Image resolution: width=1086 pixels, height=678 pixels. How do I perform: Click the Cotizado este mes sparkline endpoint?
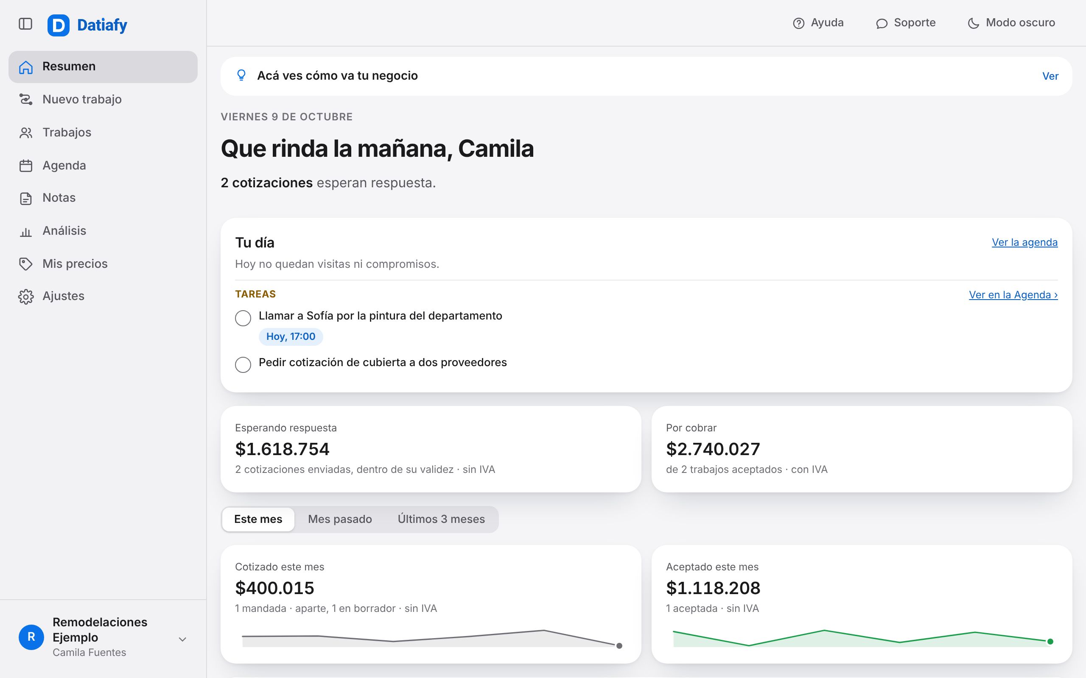[619, 646]
